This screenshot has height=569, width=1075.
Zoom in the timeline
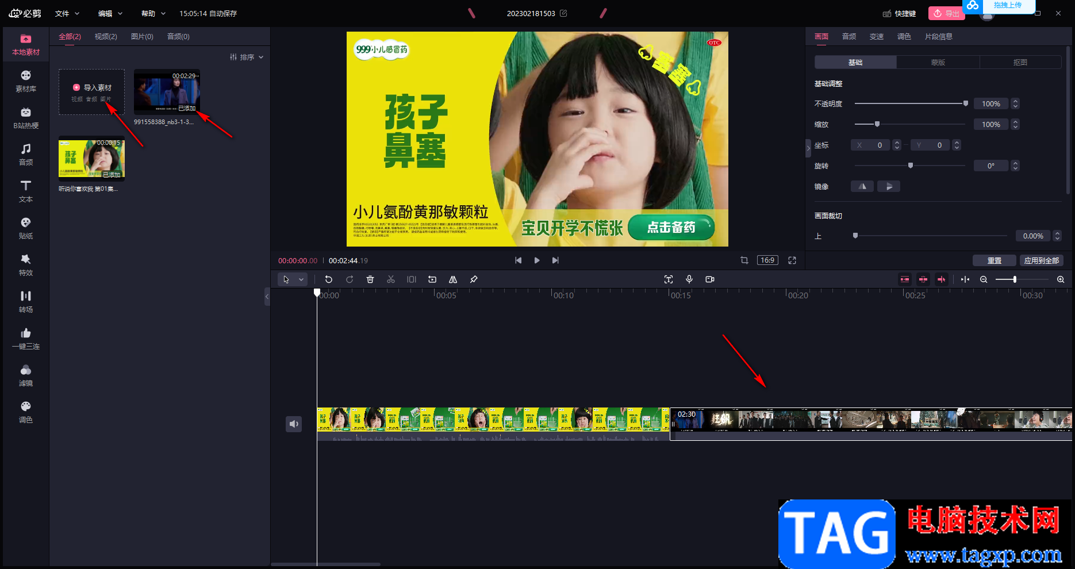[x=1061, y=279]
